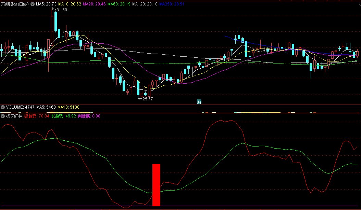Expand the VOLUME indicator dropdown arrow
Screen dimensions: 361x210
tap(3, 107)
